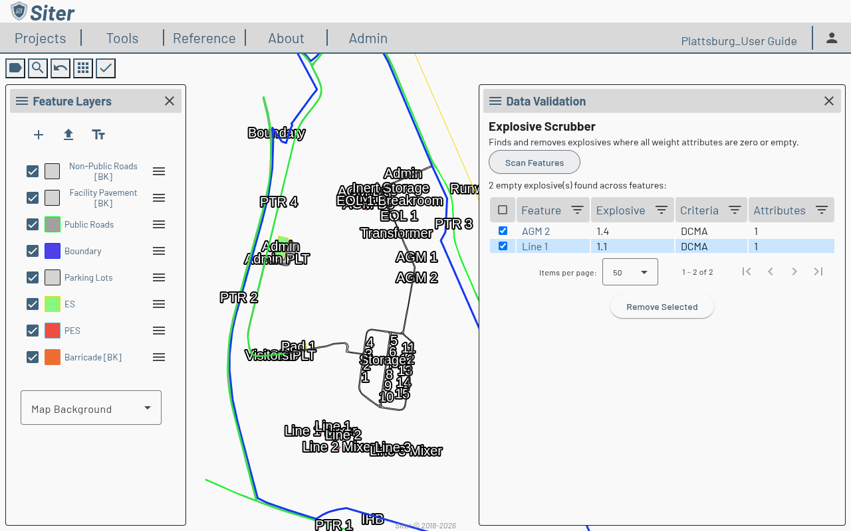Click the Remove Selected button
Viewport: 851px width, 531px height.
click(662, 307)
